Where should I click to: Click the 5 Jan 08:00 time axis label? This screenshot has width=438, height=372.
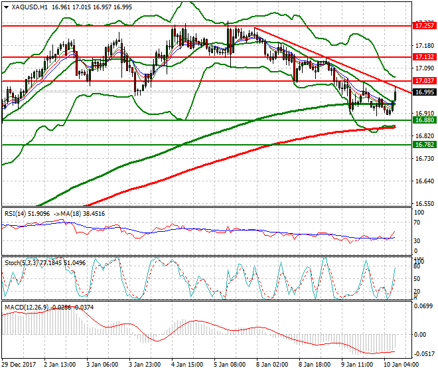coord(230,365)
